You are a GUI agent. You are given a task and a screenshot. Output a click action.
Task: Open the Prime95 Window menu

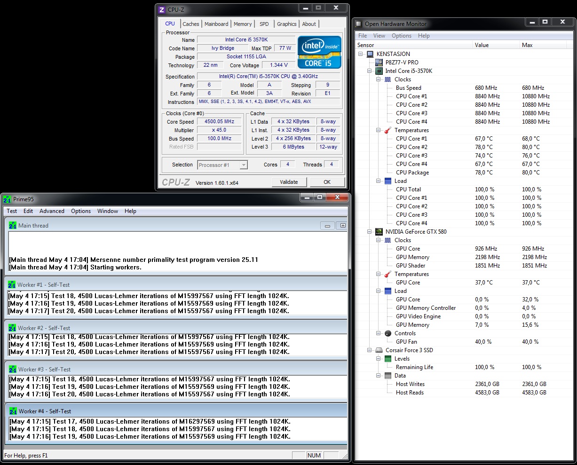click(108, 211)
